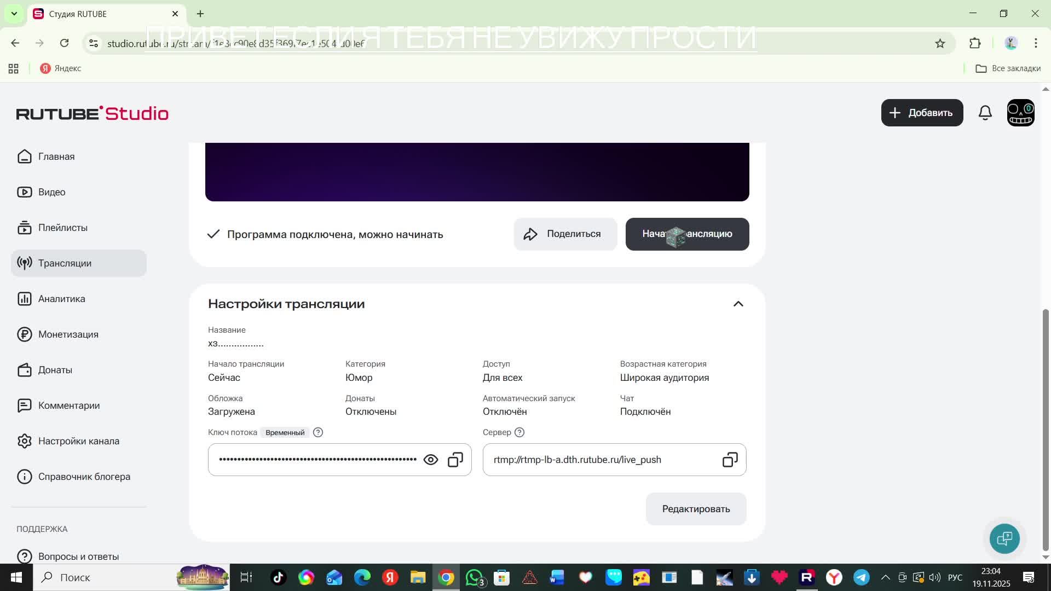Viewport: 1051px width, 591px height.
Task: Copy the RTMP server address
Action: click(730, 460)
